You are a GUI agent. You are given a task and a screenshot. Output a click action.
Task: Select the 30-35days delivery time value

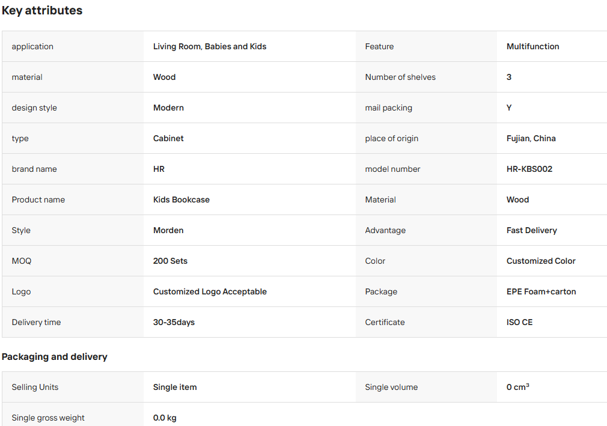pyautogui.click(x=174, y=322)
